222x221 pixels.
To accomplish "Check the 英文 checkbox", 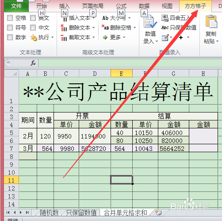I will (x=33, y=18).
